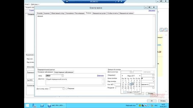Switch to the Медицинские услуги tab
Screen dimensions: 193x108
pyautogui.click(x=99, y=13)
